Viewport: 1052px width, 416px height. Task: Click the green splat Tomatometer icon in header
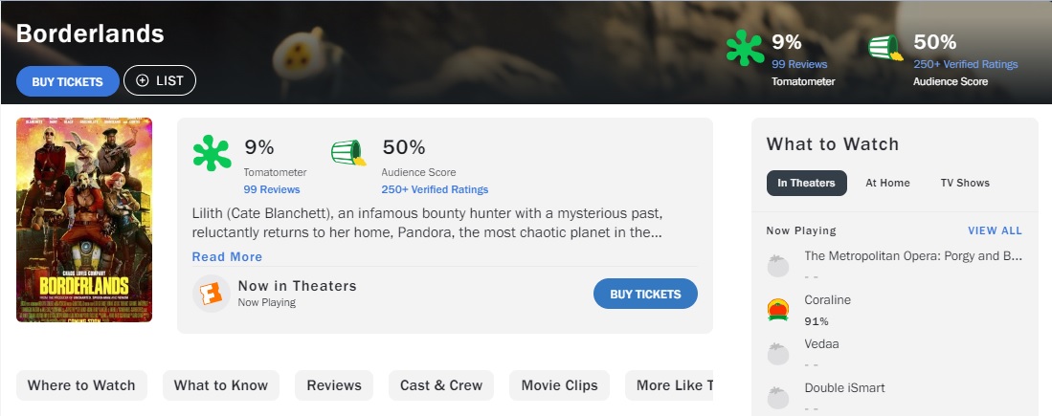coord(744,49)
